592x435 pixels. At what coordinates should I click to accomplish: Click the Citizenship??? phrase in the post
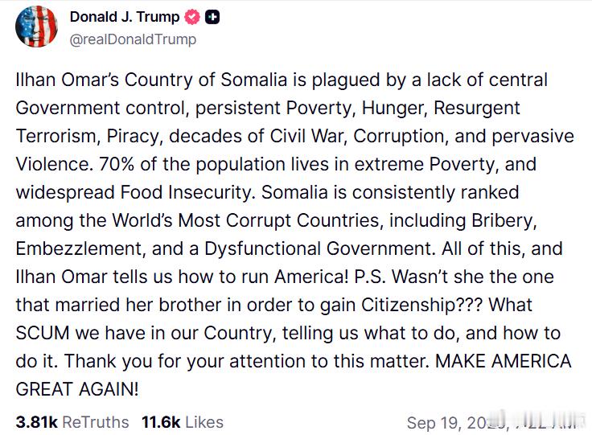(421, 305)
